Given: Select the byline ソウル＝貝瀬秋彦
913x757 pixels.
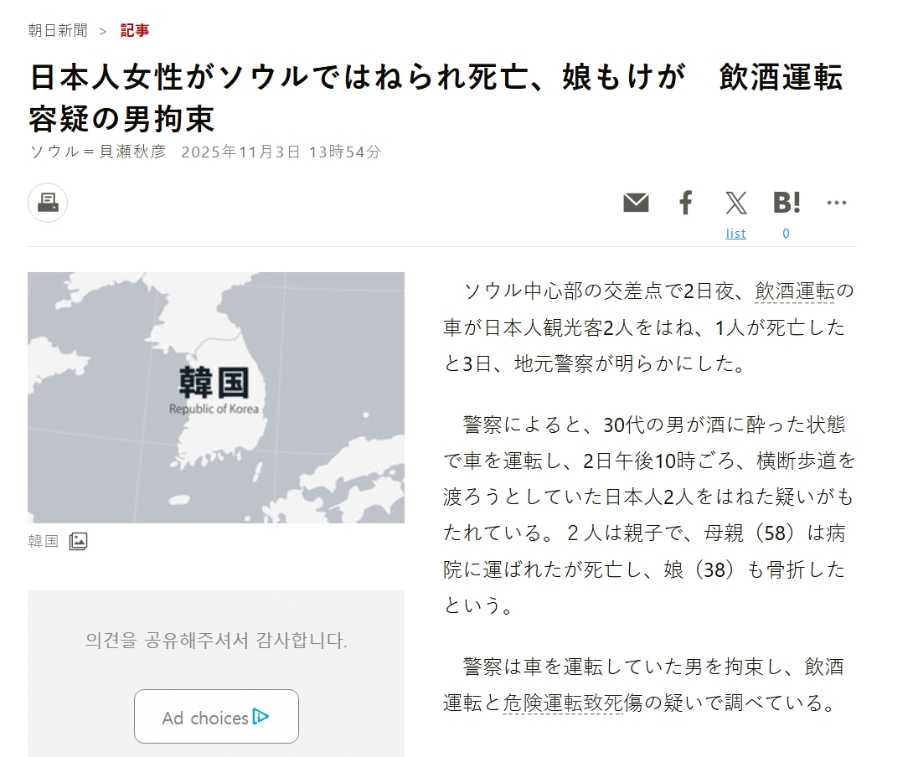Looking at the screenshot, I should (98, 152).
